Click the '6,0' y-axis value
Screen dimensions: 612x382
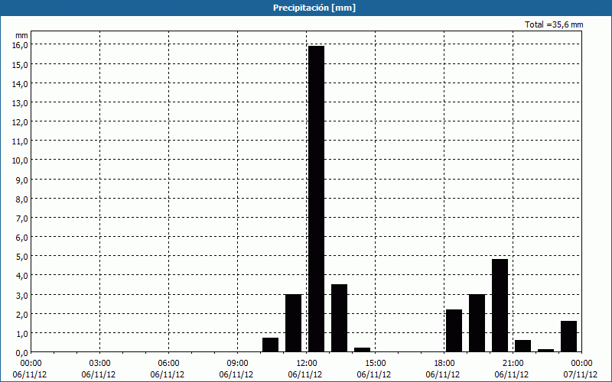click(21, 238)
